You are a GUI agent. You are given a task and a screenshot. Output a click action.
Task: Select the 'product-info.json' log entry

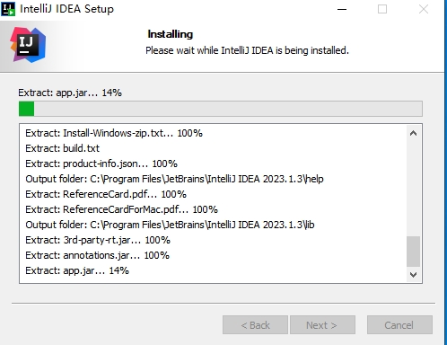tap(101, 164)
